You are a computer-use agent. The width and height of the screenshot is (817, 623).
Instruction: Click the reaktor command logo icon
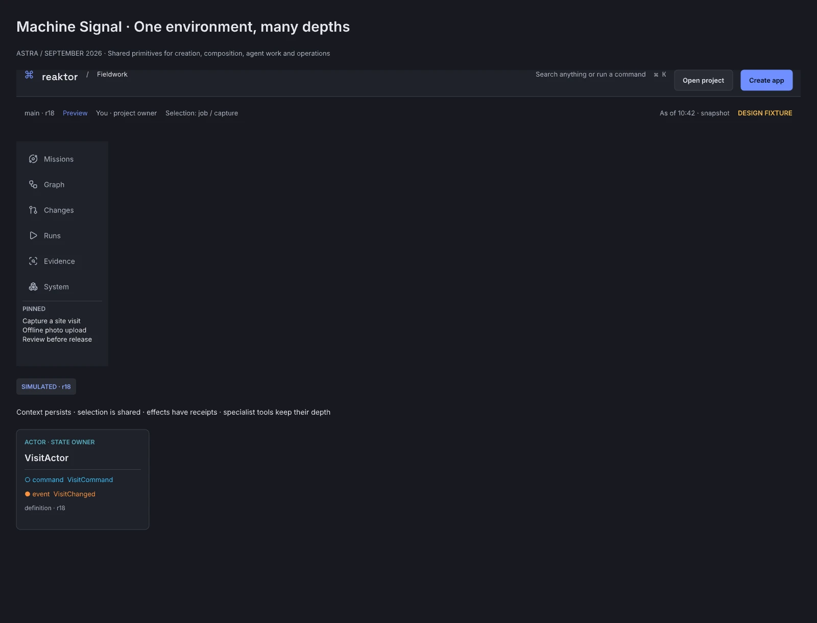[x=29, y=75]
